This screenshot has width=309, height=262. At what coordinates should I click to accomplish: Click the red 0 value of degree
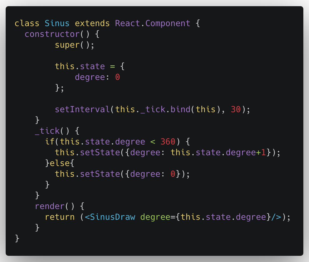118,77
